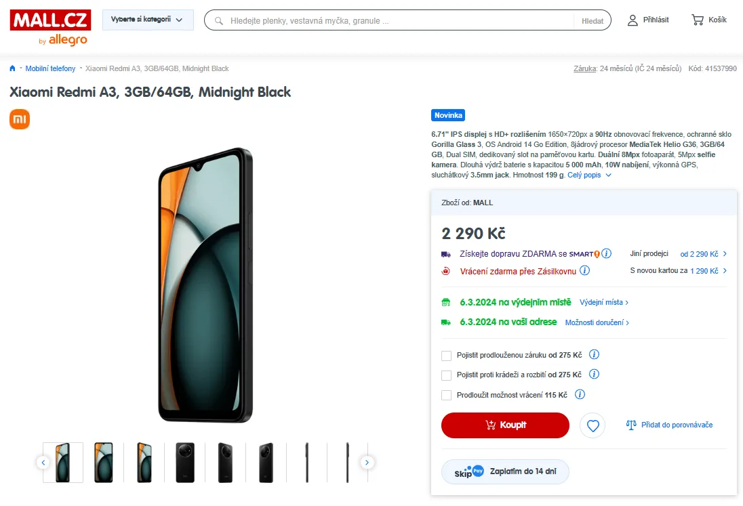Image resolution: width=743 pixels, height=506 pixels.
Task: Click the Přihlásit user account icon
Action: tap(632, 20)
